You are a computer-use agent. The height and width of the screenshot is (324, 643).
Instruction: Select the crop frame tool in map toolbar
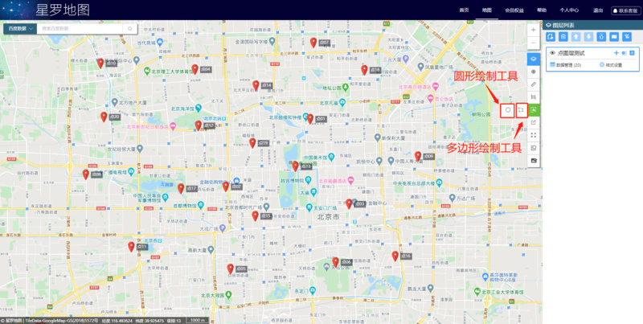(x=533, y=96)
